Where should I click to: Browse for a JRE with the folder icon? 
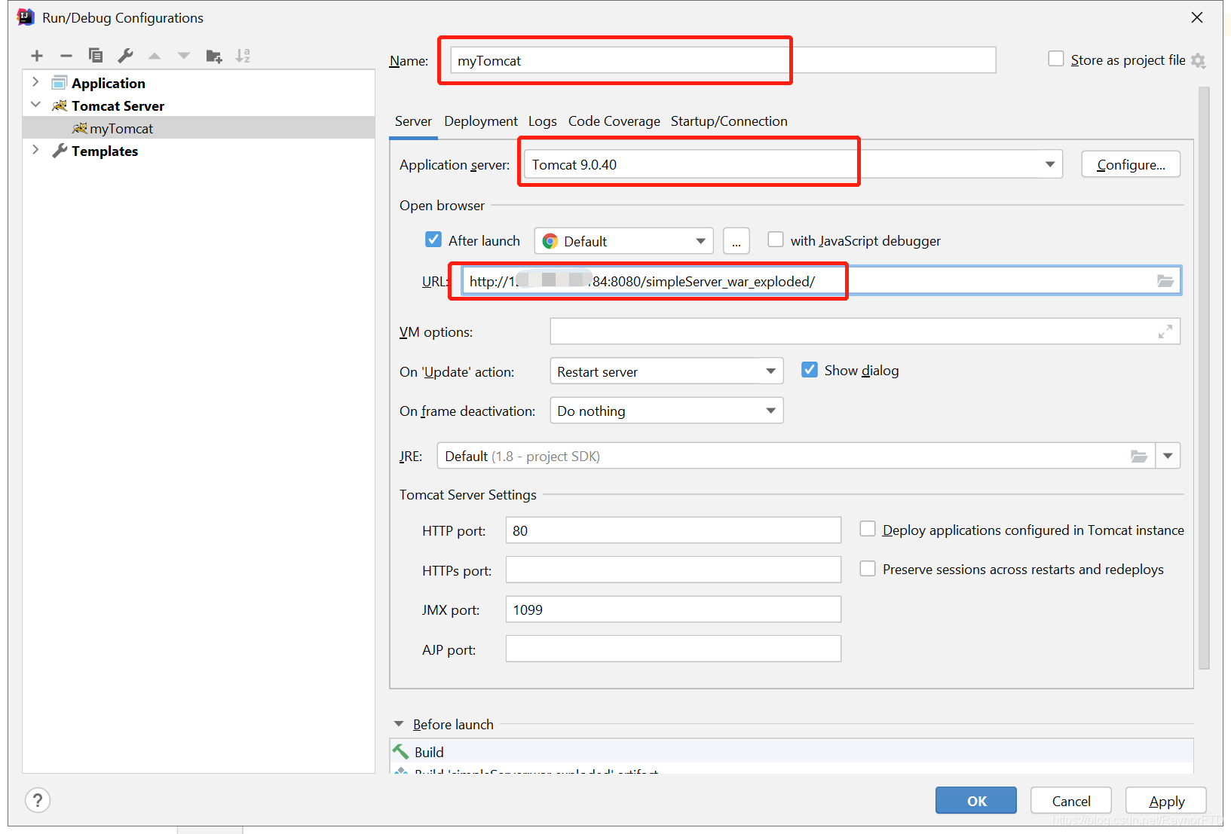pyautogui.click(x=1139, y=456)
